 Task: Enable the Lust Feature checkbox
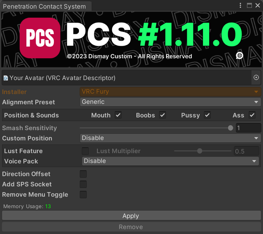coord(85,151)
